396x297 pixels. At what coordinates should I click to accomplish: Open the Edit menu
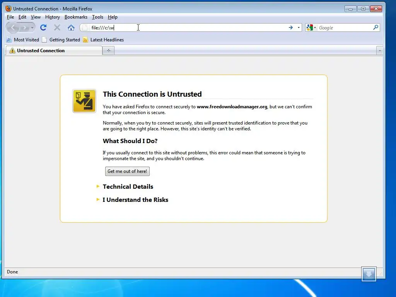coord(22,17)
